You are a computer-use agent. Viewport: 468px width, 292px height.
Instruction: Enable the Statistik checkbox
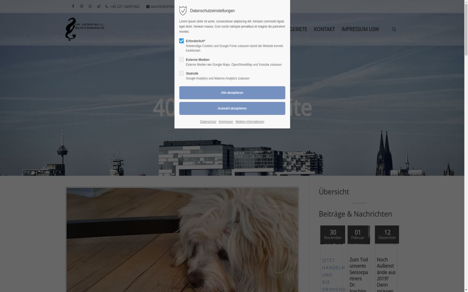[x=181, y=73]
